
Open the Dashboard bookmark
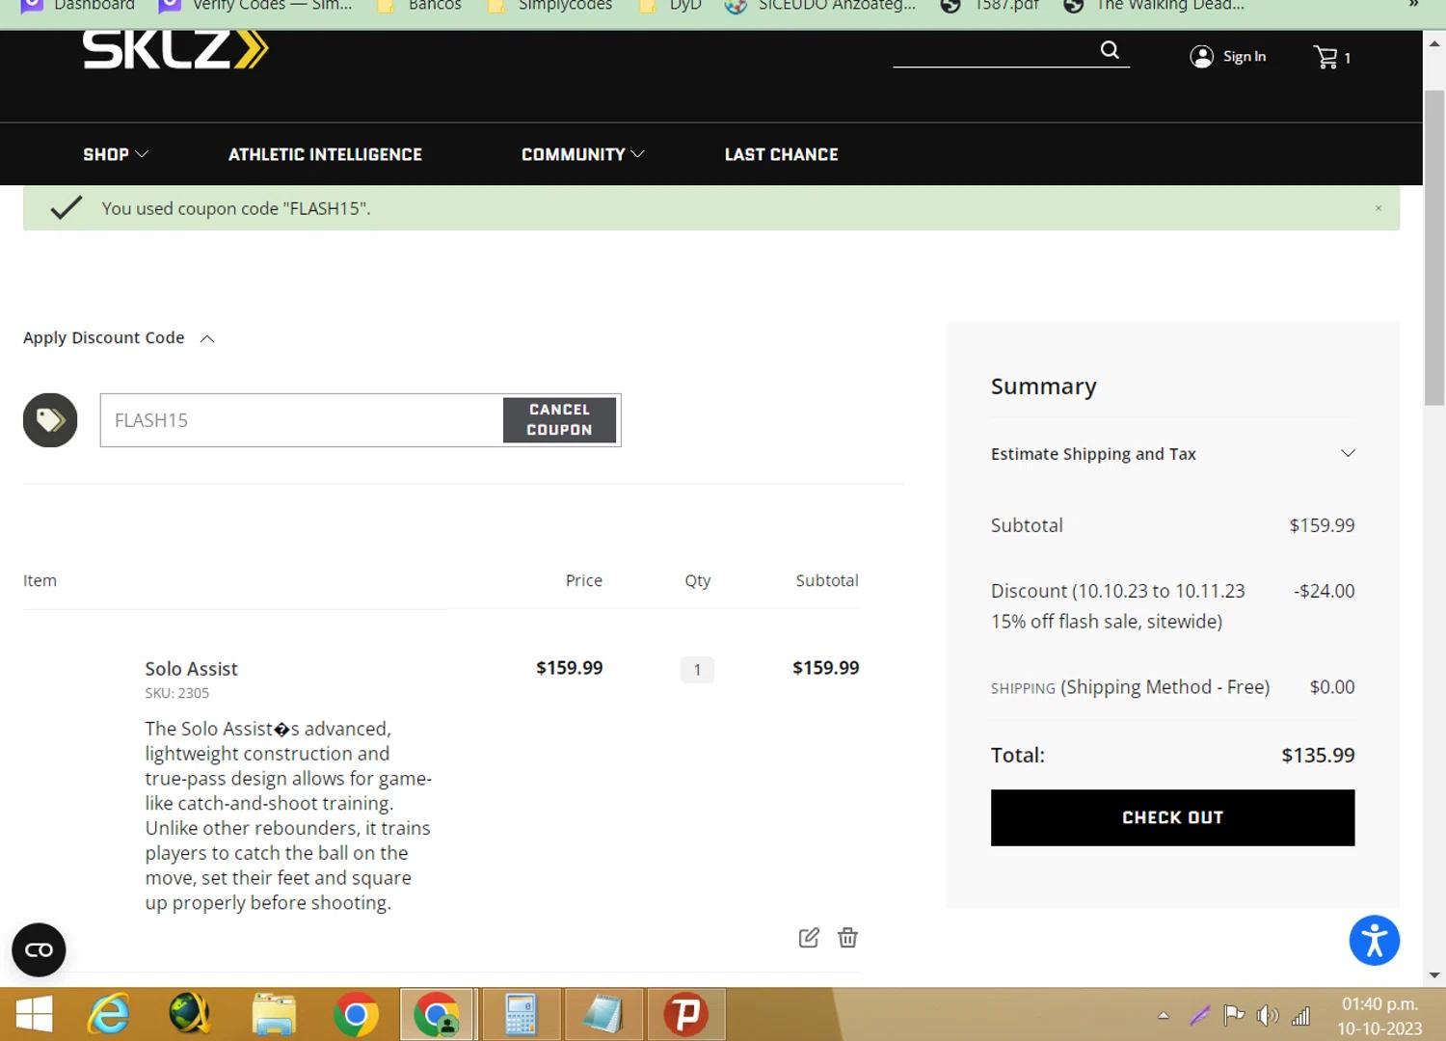pos(78,6)
